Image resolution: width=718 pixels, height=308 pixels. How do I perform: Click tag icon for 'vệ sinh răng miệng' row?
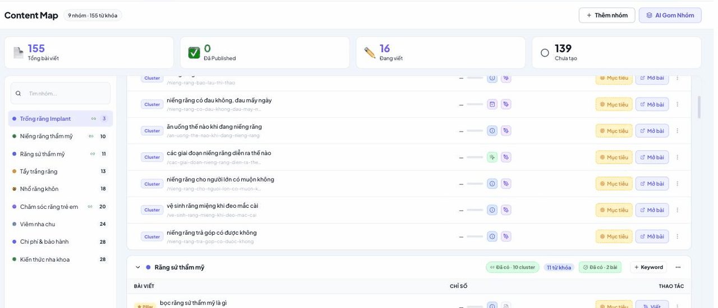pyautogui.click(x=506, y=210)
